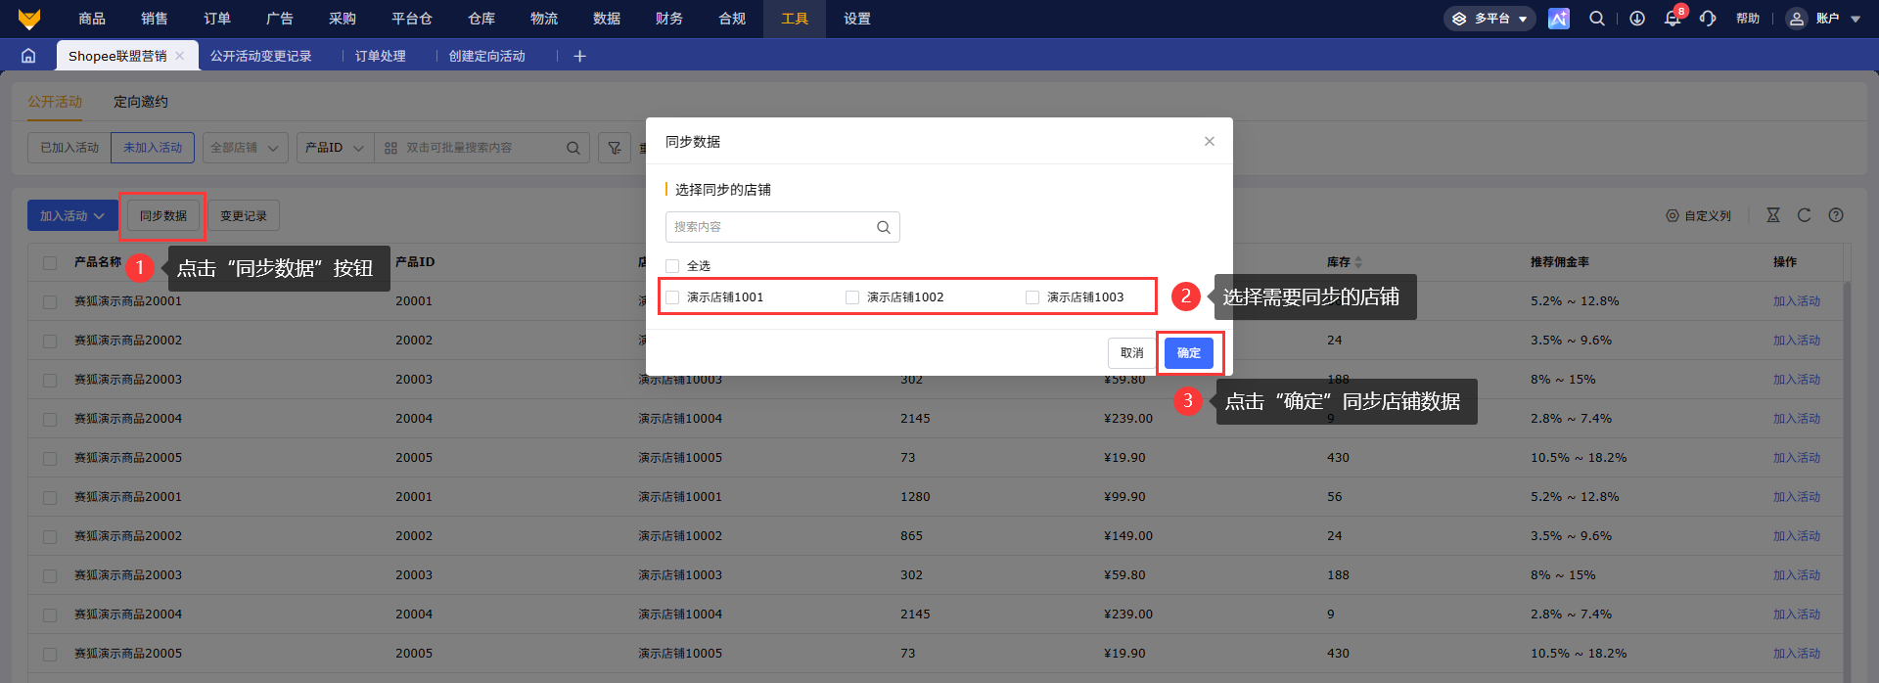This screenshot has width=1879, height=683.
Task: Open the 全部店铺 dropdown
Action: click(246, 148)
